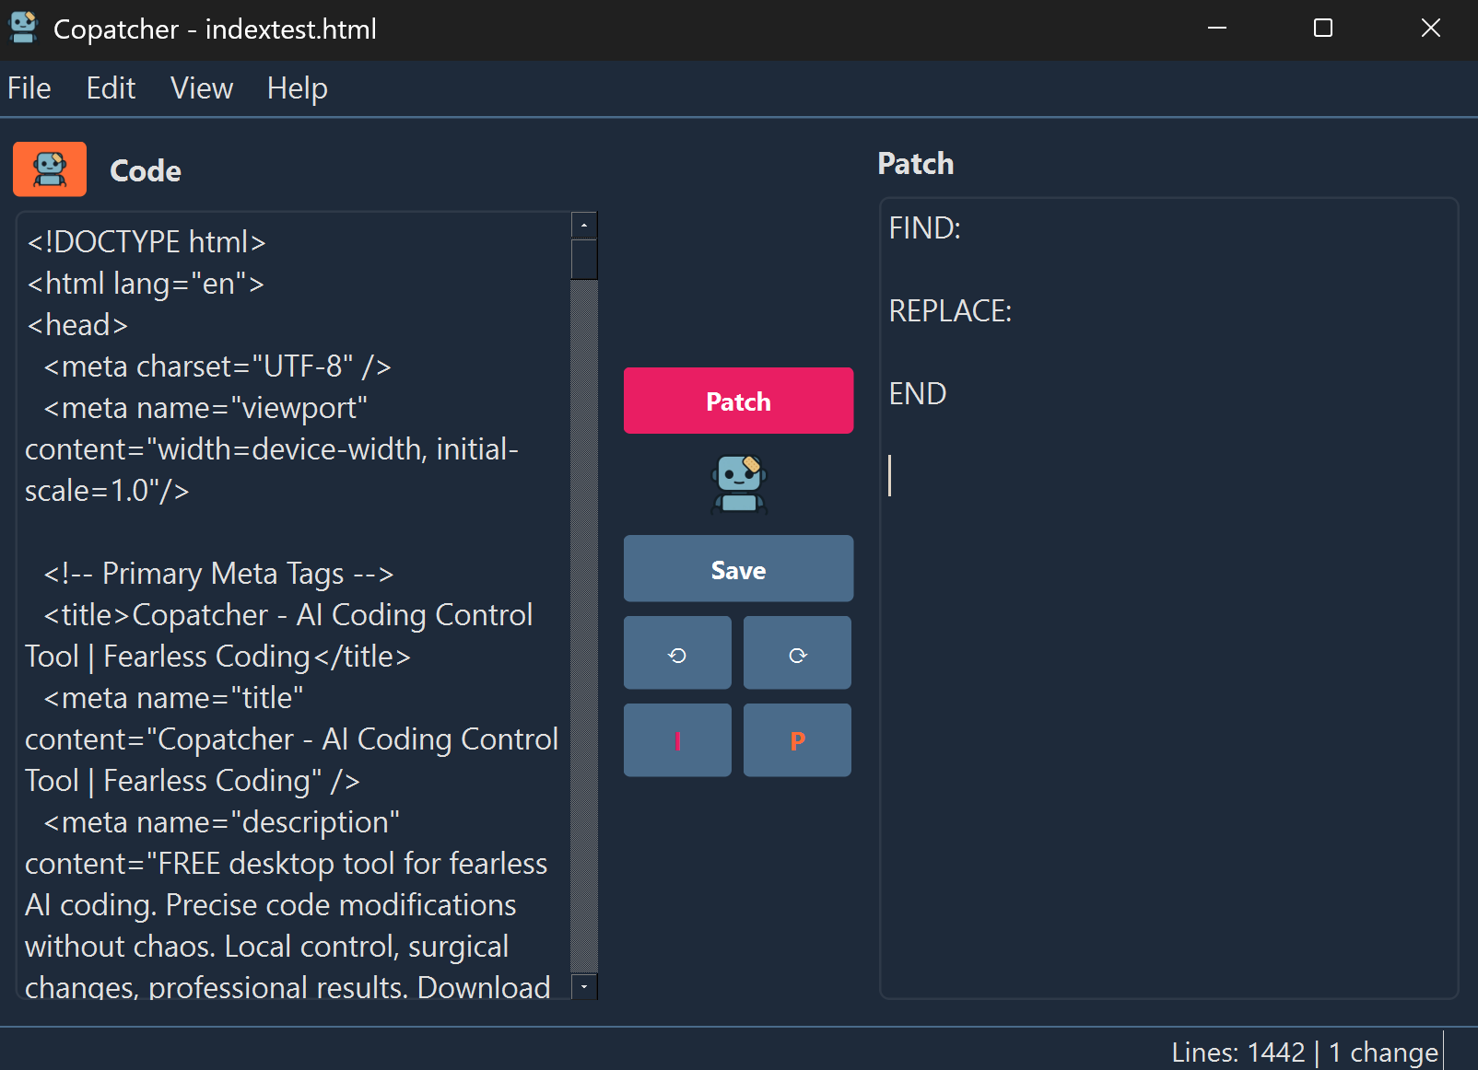This screenshot has width=1478, height=1070.
Task: Open the File menu
Action: point(29,88)
